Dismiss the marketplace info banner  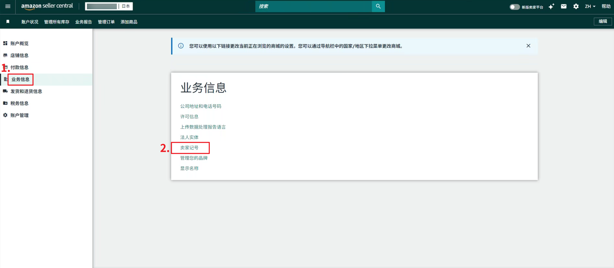(528, 46)
